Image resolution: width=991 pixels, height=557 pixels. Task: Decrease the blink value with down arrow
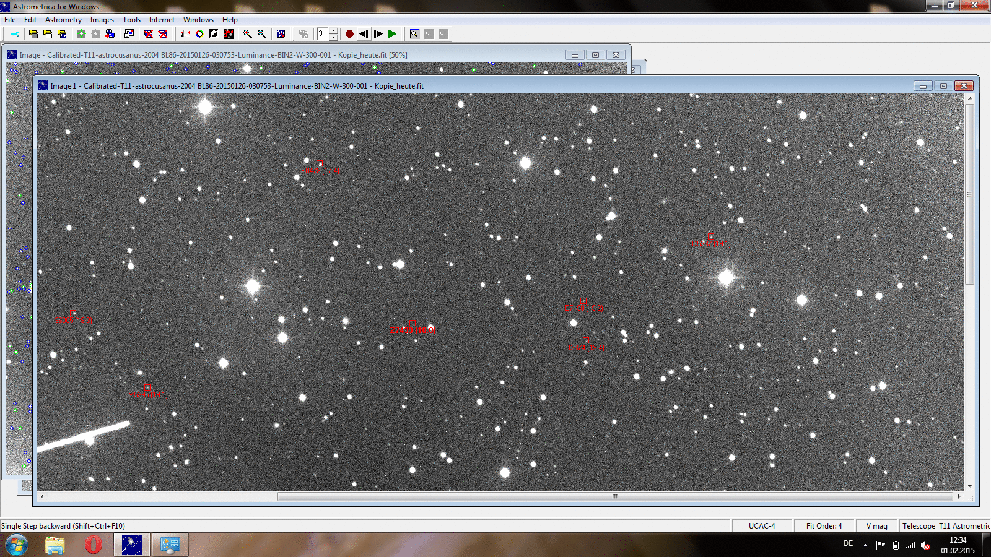point(333,37)
